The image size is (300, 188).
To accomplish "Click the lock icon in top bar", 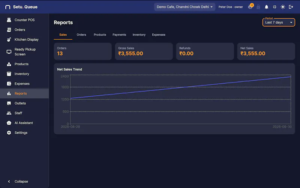I will coord(258,7).
